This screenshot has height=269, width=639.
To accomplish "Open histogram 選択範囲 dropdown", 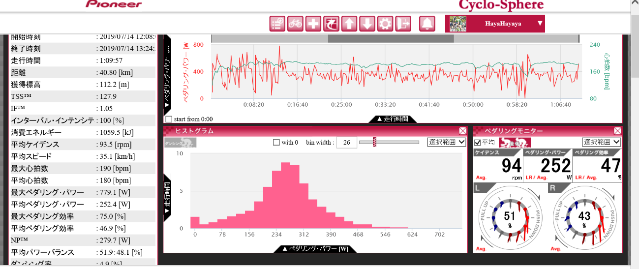I will (446, 142).
